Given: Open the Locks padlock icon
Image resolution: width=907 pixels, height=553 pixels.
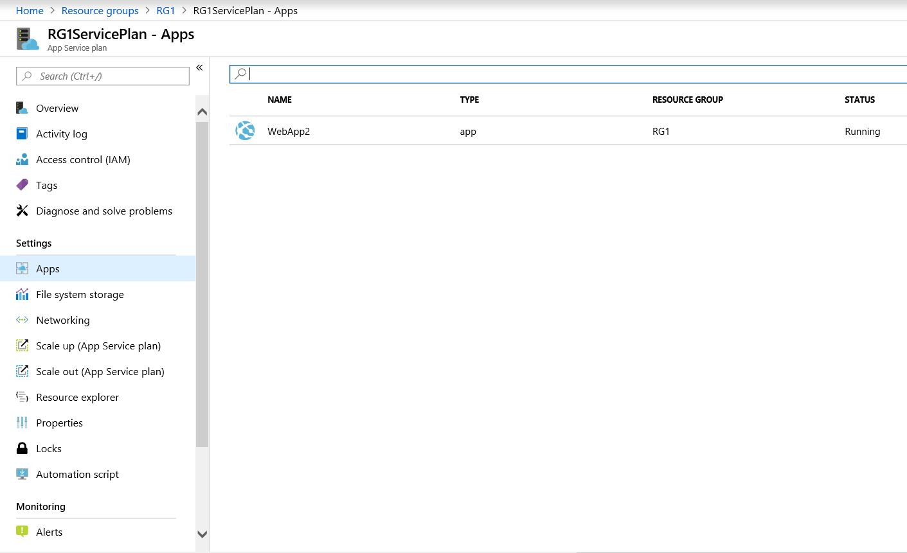Looking at the screenshot, I should tap(22, 448).
